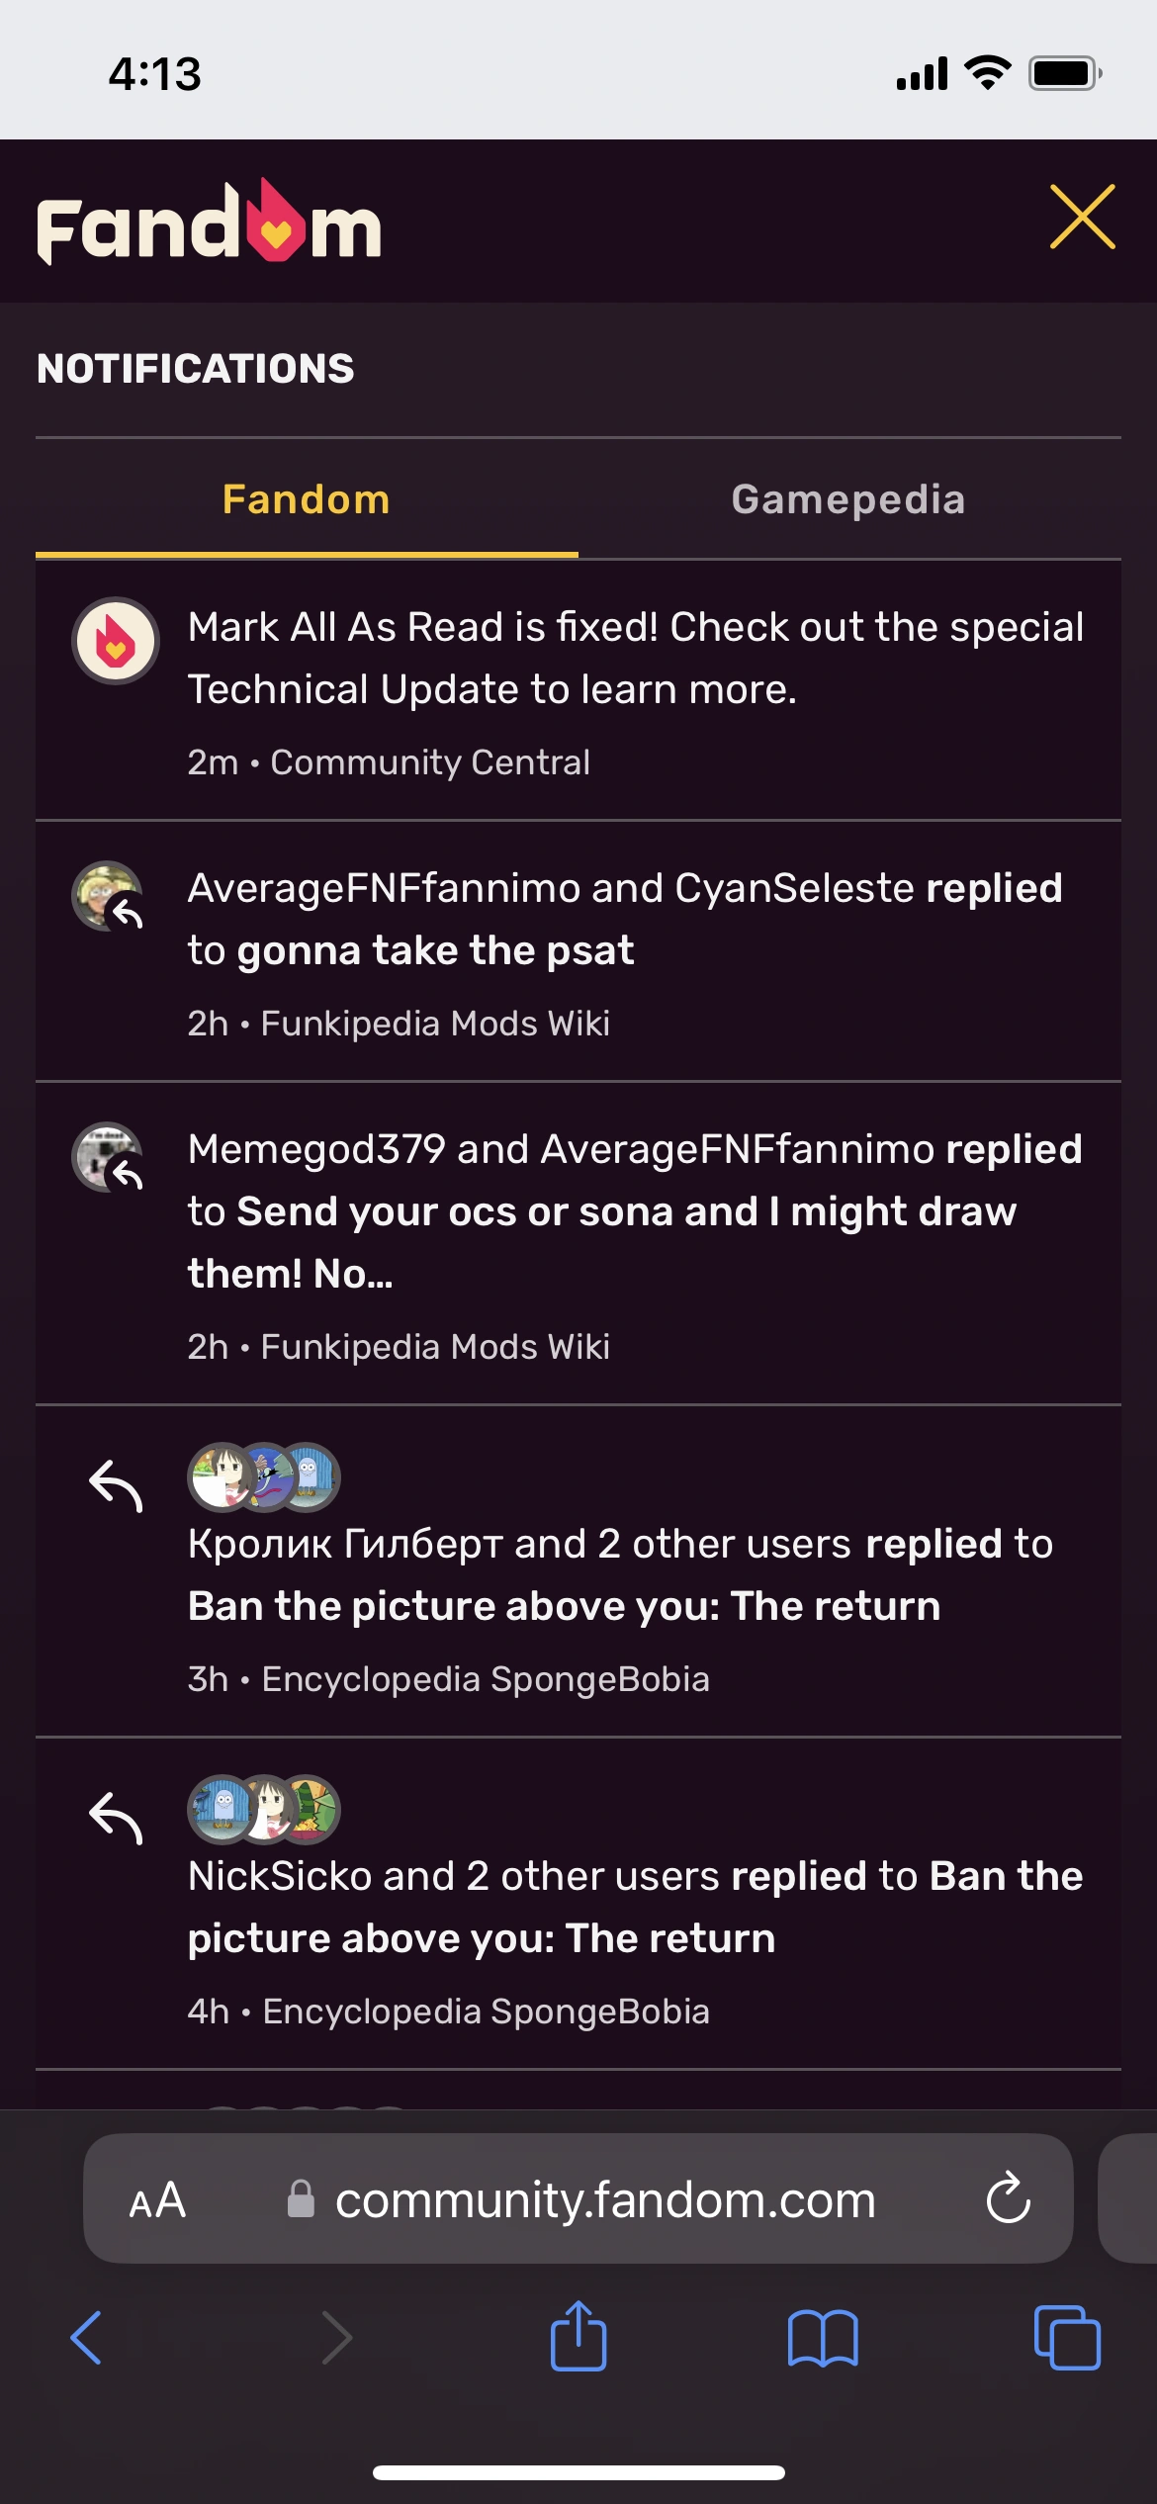The image size is (1157, 2504).
Task: Go back with Safari's back arrow
Action: pyautogui.click(x=86, y=2338)
